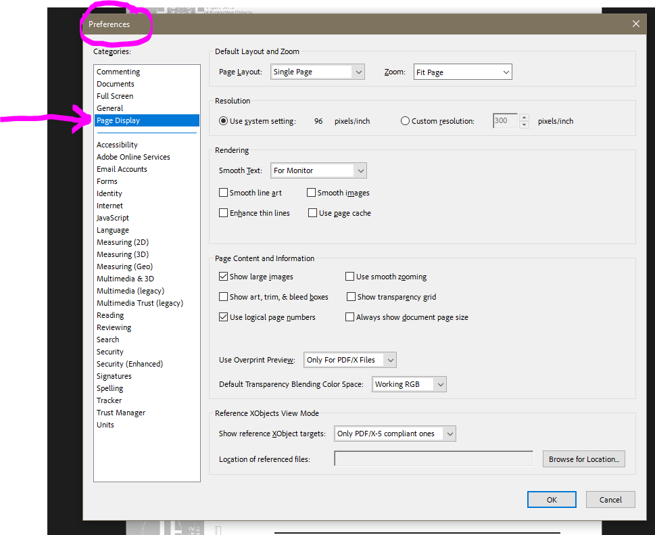Select Forms category
The height and width of the screenshot is (535, 655).
coord(107,181)
